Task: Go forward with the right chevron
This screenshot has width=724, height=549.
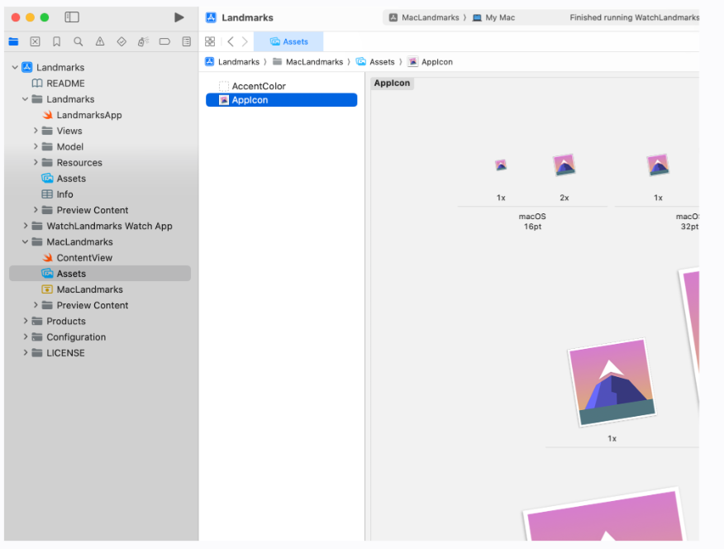Action: [245, 41]
